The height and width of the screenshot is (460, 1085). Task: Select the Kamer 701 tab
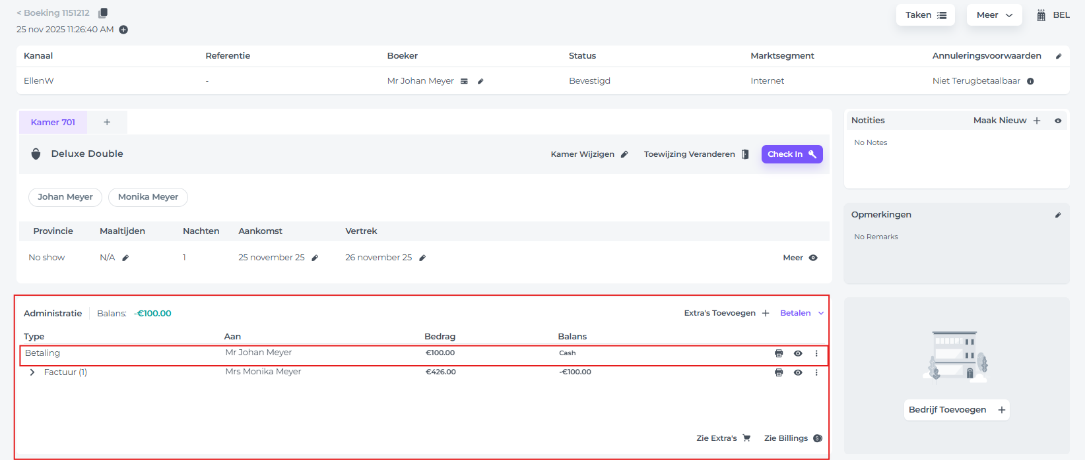(x=53, y=122)
